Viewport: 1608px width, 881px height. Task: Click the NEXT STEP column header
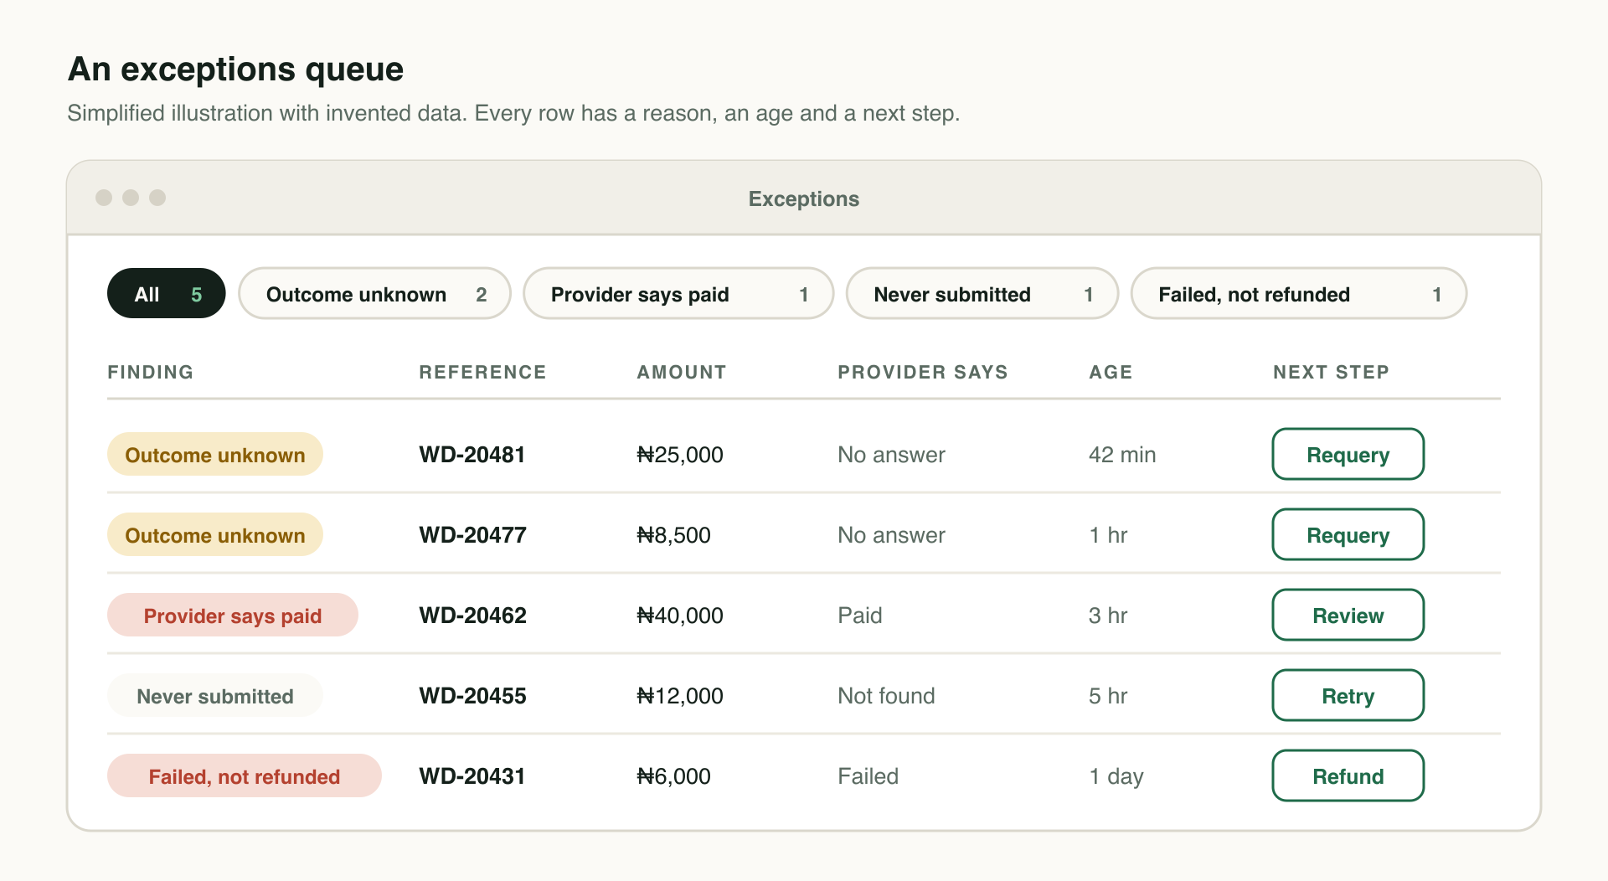tap(1331, 373)
